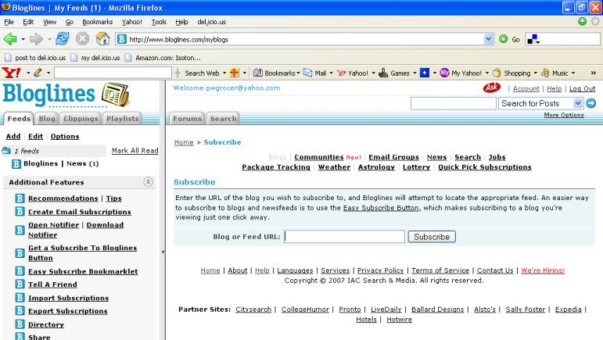
Task: Open the Music notes icon
Action: (545, 73)
